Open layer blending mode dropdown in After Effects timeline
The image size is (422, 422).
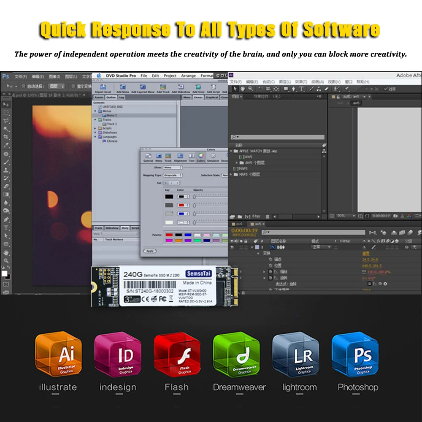[x=321, y=247]
